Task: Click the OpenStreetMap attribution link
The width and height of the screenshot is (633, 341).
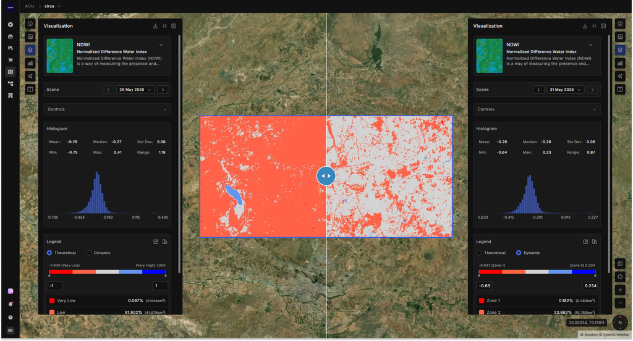Action: tap(615, 335)
